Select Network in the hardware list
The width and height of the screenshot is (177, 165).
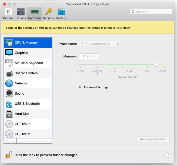point(28,83)
